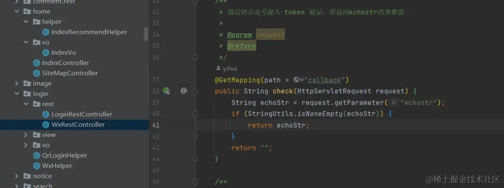Click the fold end marker on line 44
This screenshot has width=504, height=188.
(x=195, y=159)
